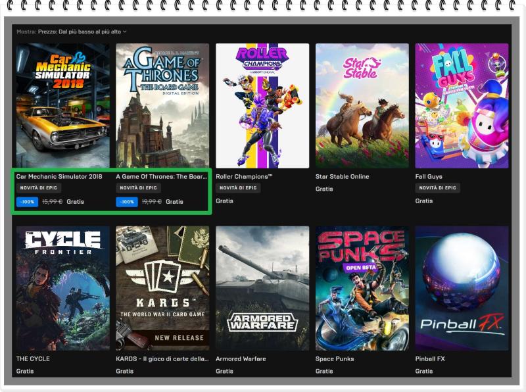Click the Roller Champions title text

click(x=244, y=177)
